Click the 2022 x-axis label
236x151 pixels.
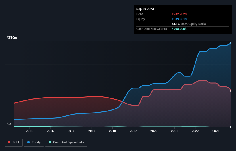pos(195,131)
